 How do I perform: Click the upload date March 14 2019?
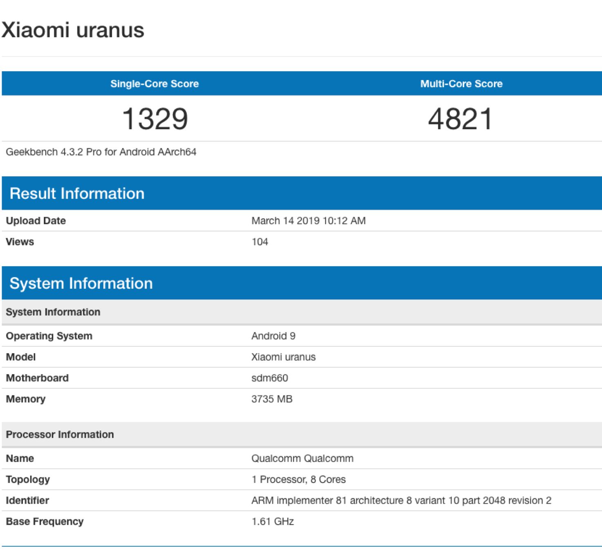308,221
